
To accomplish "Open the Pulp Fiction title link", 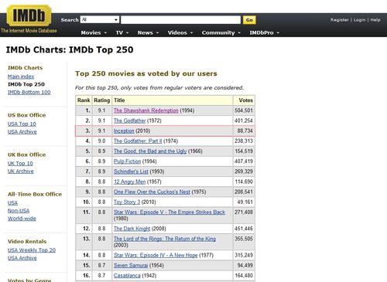I will coord(128,161).
